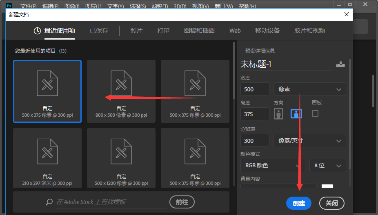The image size is (378, 215).
Task: Open the 3D(D) menu
Action: (180, 6)
